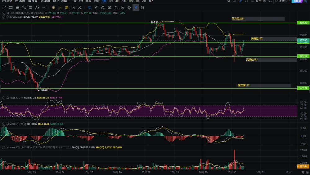
Task: Click the 显示 display button
Action: pyautogui.click(x=258, y=1)
